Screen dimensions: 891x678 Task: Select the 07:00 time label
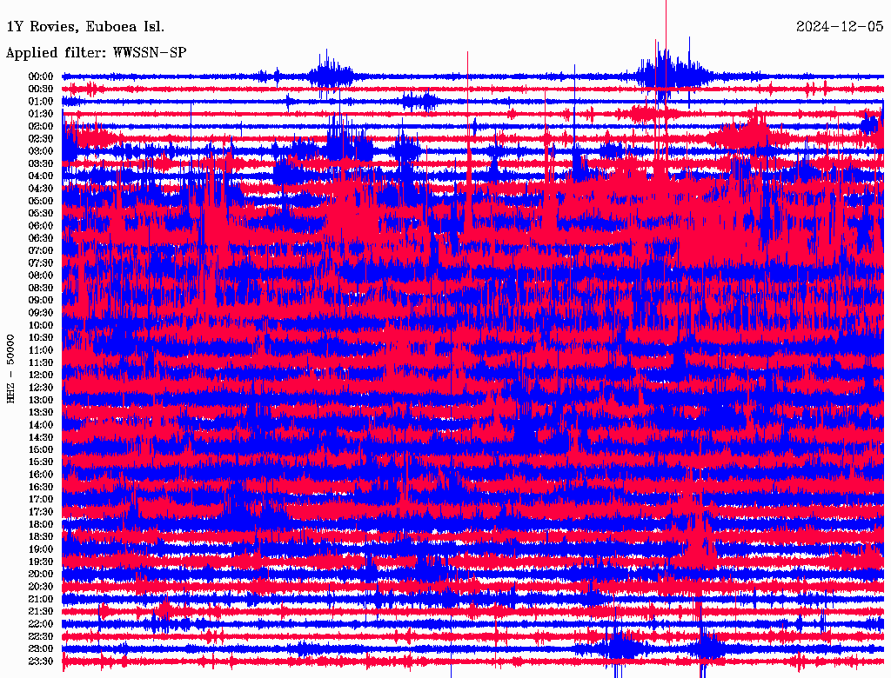pyautogui.click(x=41, y=250)
